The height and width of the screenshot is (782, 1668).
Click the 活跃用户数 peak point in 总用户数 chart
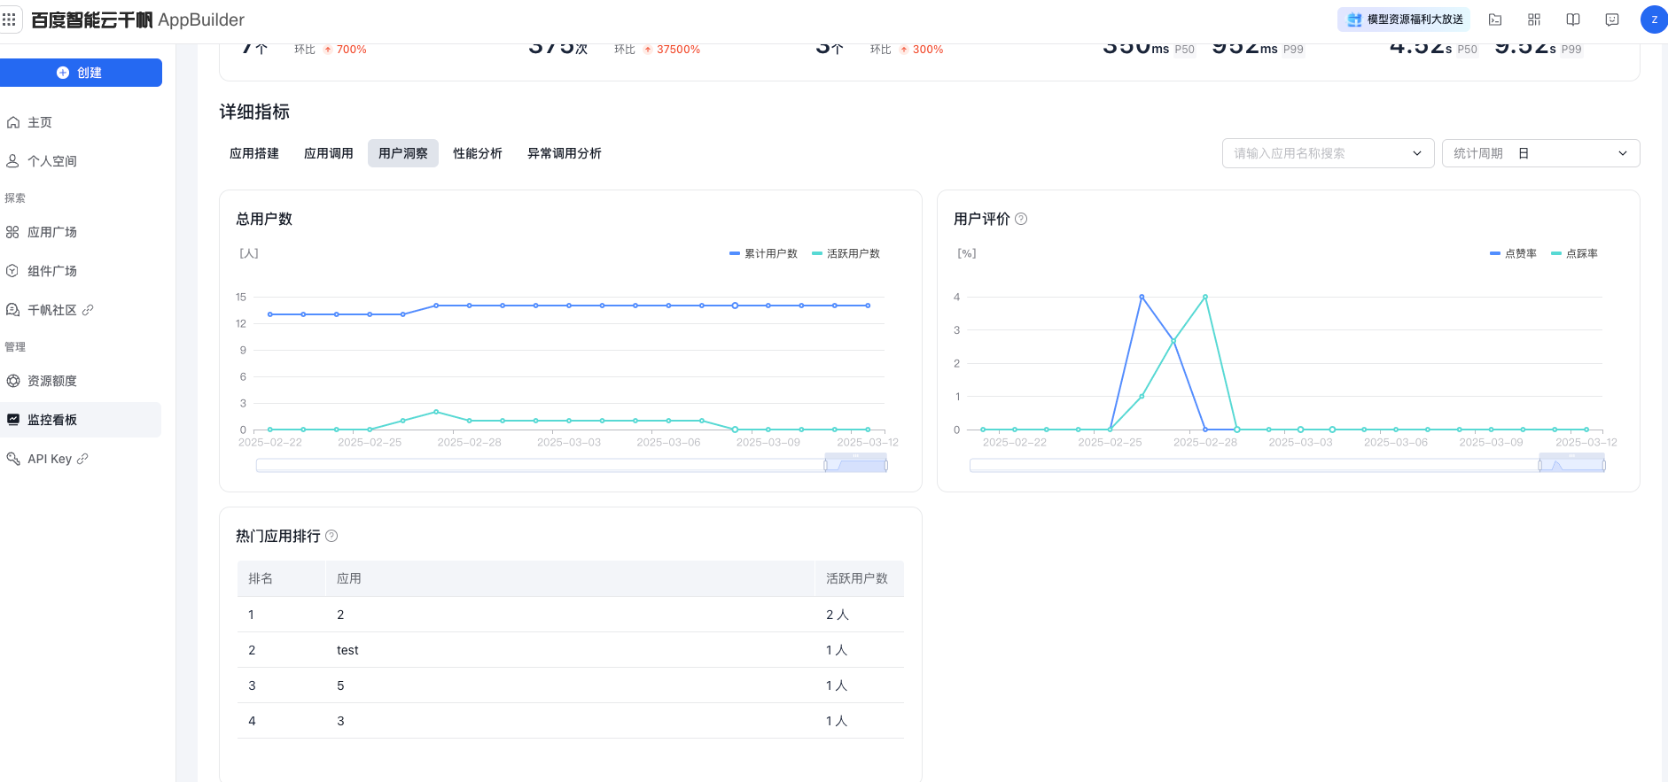click(x=436, y=412)
